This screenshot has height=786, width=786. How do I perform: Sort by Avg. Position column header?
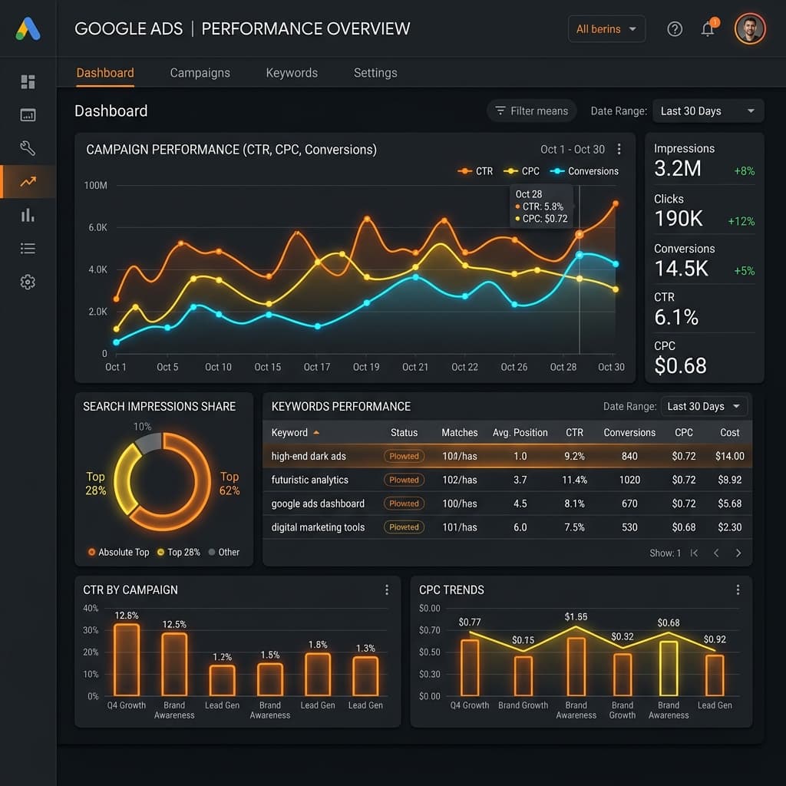(520, 433)
